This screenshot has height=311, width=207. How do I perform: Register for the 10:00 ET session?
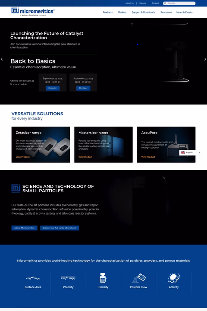53,88
